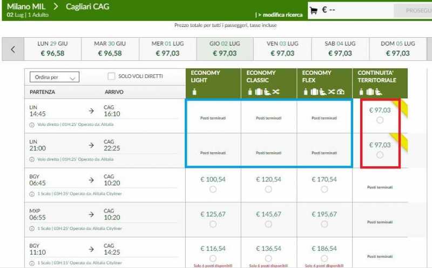
Task: Choose LUN 29 GIU date tab
Action: tap(52, 49)
